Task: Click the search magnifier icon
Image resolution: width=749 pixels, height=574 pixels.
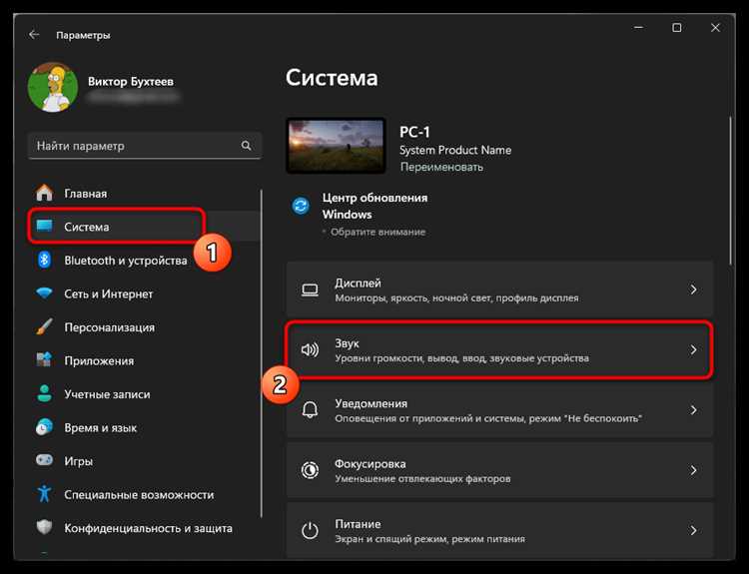Action: 246,146
